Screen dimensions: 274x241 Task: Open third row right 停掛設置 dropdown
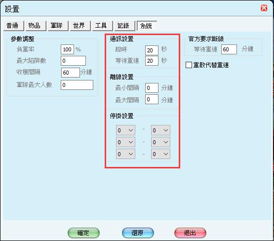pyautogui.click(x=160, y=154)
